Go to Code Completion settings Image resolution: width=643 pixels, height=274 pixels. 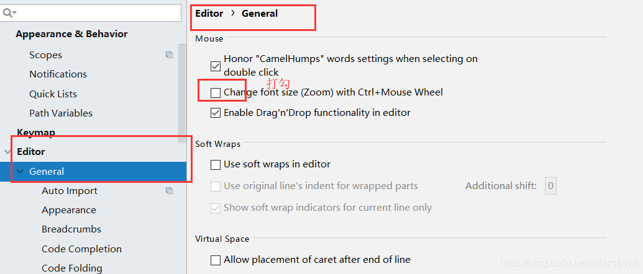click(x=81, y=249)
